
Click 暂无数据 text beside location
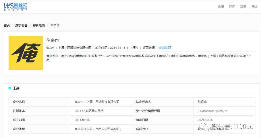149,48
